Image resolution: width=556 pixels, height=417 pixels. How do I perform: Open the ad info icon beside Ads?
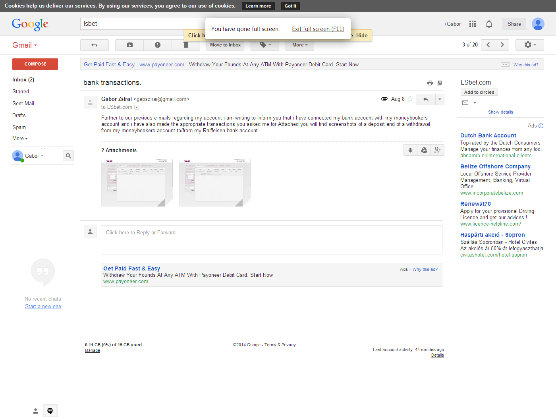tap(541, 126)
